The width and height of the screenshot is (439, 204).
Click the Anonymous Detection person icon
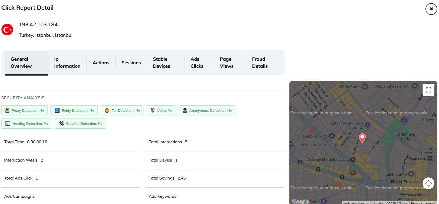click(185, 110)
